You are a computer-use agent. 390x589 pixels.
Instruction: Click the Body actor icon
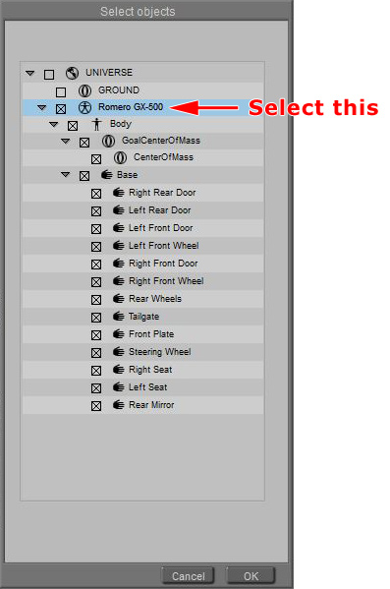tap(96, 124)
